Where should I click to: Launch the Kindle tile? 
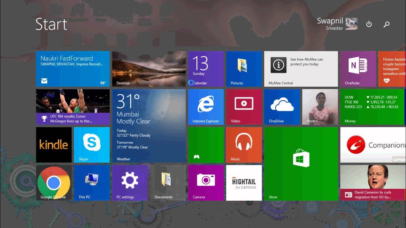[x=54, y=145]
